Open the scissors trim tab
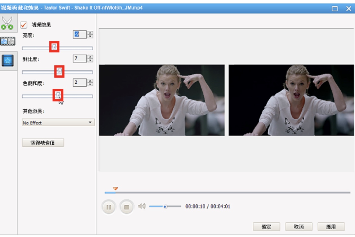 click(7, 23)
